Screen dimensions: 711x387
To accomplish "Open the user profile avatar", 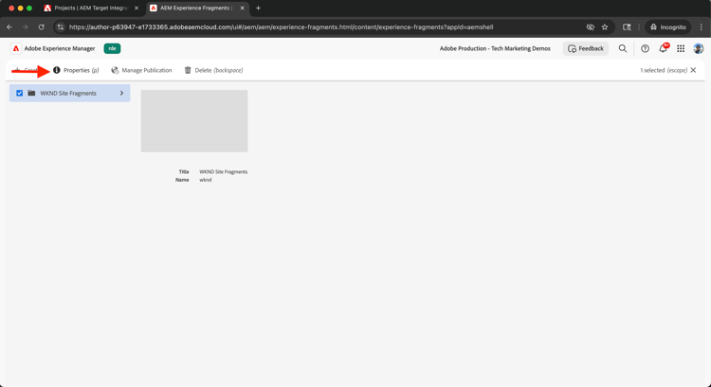I will click(x=699, y=48).
